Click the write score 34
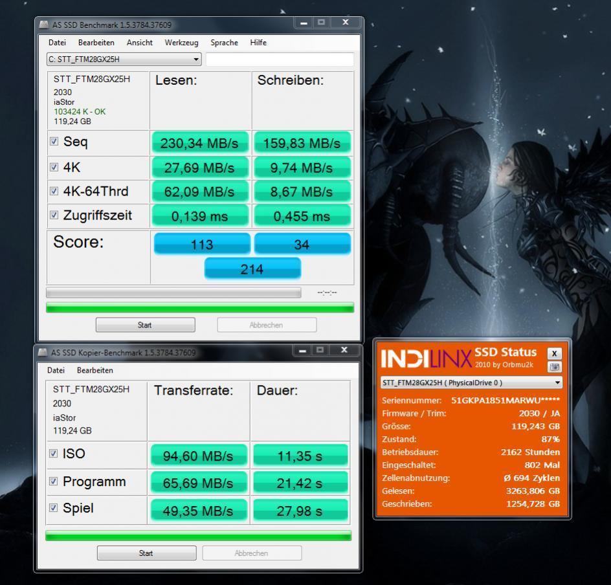611x585 pixels. [x=302, y=244]
